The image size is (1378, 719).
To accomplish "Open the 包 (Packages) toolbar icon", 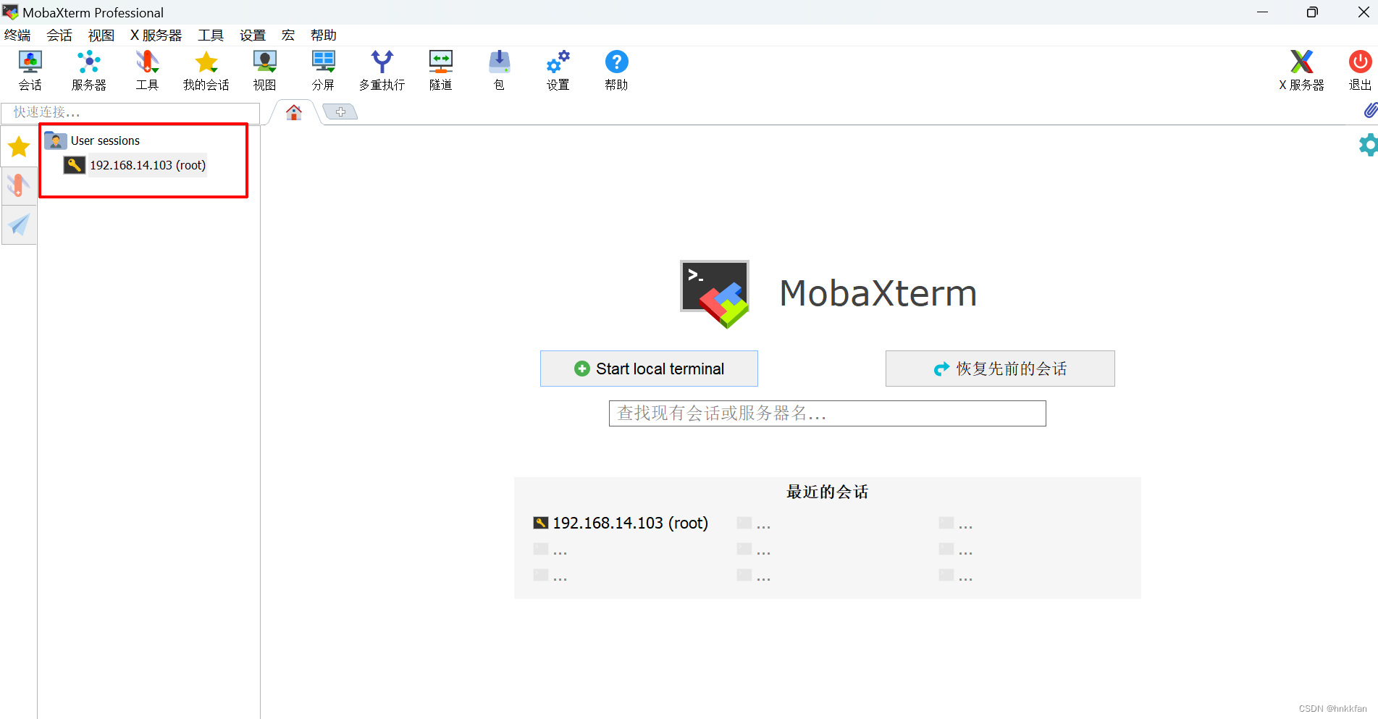I will pos(499,70).
